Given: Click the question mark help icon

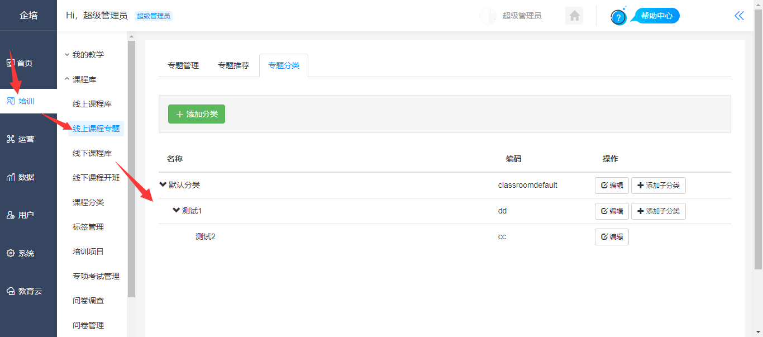Looking at the screenshot, I should tap(618, 17).
